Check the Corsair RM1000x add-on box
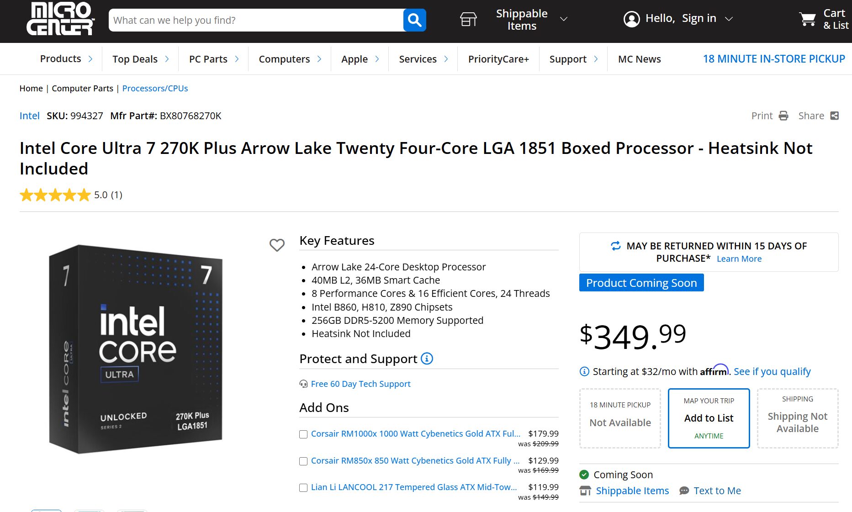Viewport: 852px width, 512px height. pos(303,434)
